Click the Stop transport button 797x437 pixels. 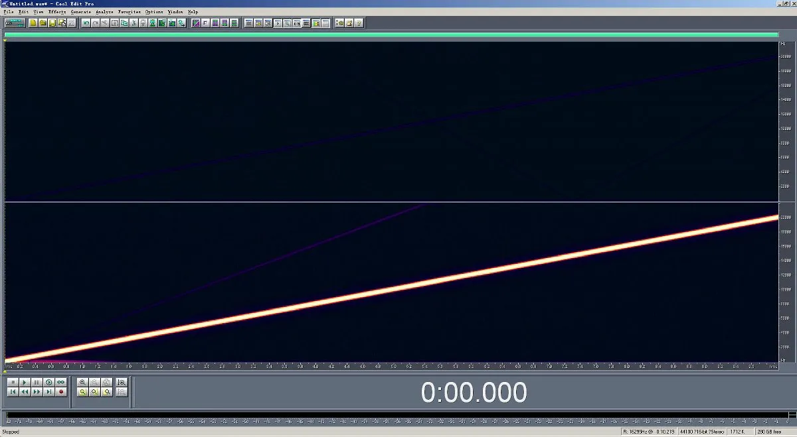13,383
